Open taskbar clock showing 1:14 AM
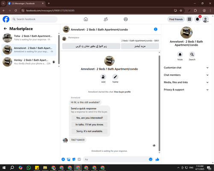Viewport: 214px width, 171px height. [x=200, y=168]
